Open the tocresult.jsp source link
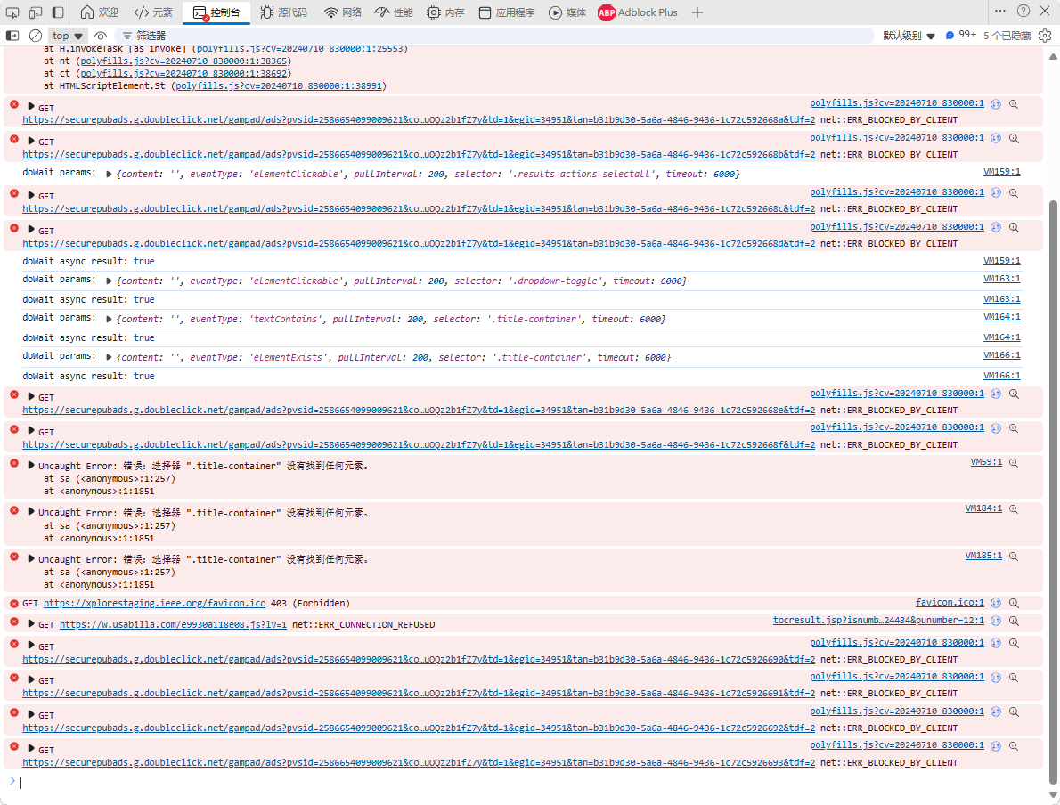The image size is (1060, 805). coord(879,620)
